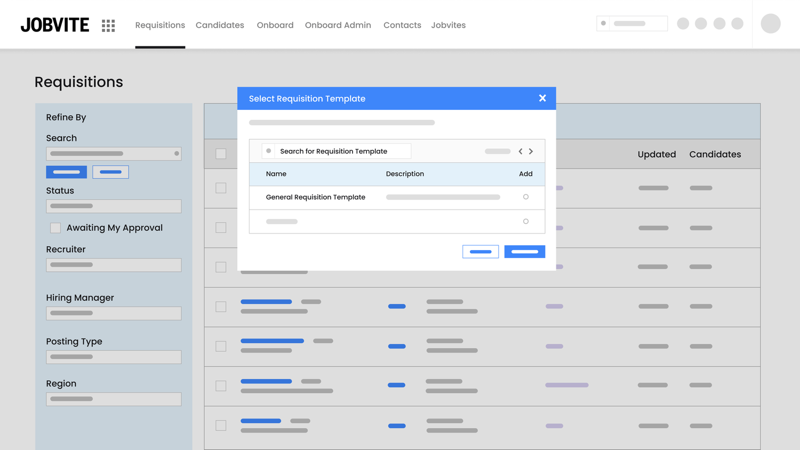
Task: Click the Name column header in dialog
Action: [x=276, y=174]
